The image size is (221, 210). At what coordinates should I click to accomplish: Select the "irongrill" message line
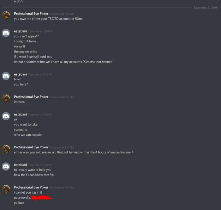pos(20,46)
